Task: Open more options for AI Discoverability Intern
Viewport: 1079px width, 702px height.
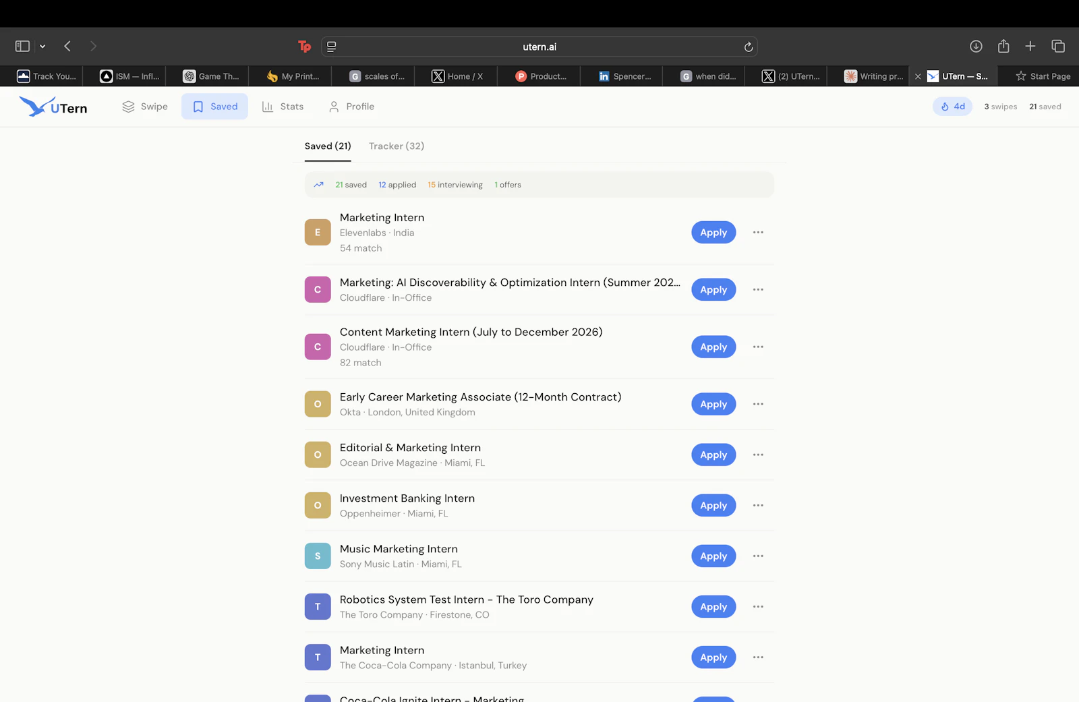Action: pyautogui.click(x=758, y=290)
